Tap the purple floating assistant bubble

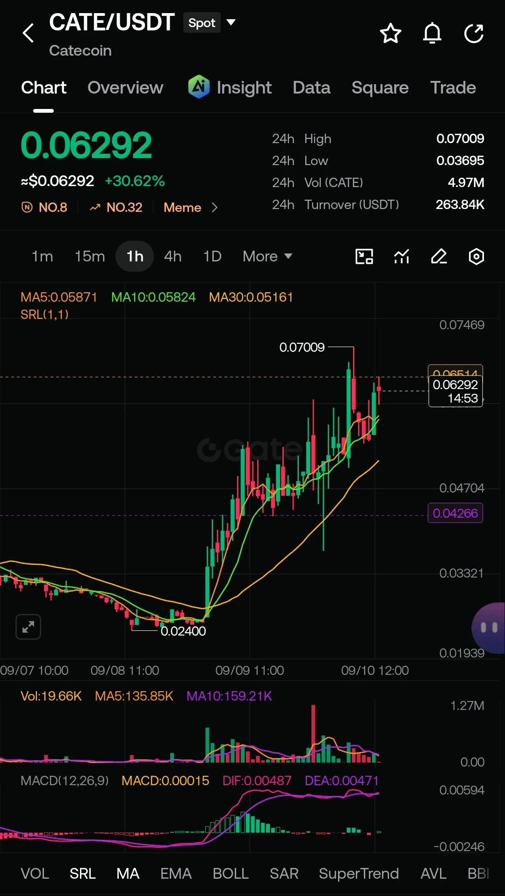click(489, 628)
